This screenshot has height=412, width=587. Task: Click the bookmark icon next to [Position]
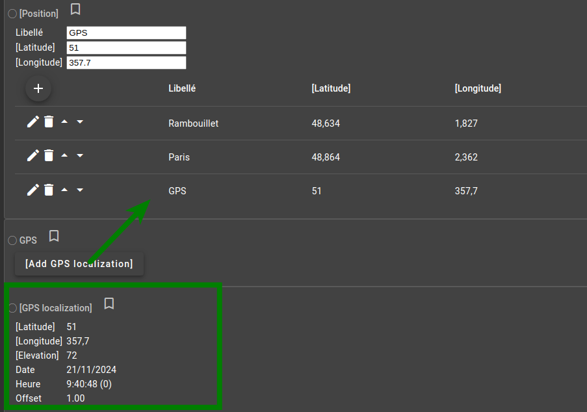(75, 9)
